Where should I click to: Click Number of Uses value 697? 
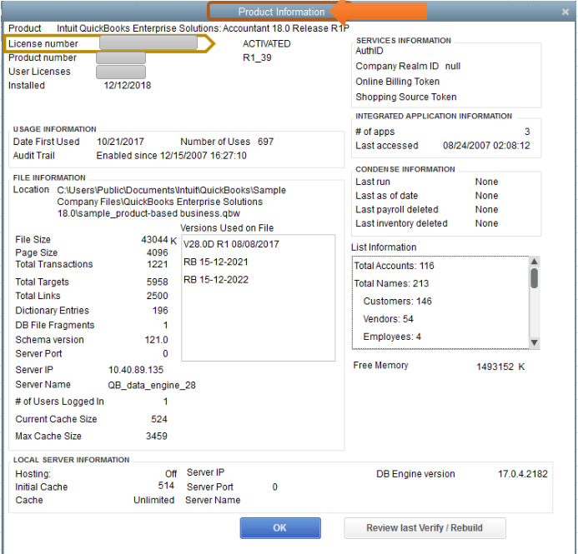pyautogui.click(x=265, y=142)
